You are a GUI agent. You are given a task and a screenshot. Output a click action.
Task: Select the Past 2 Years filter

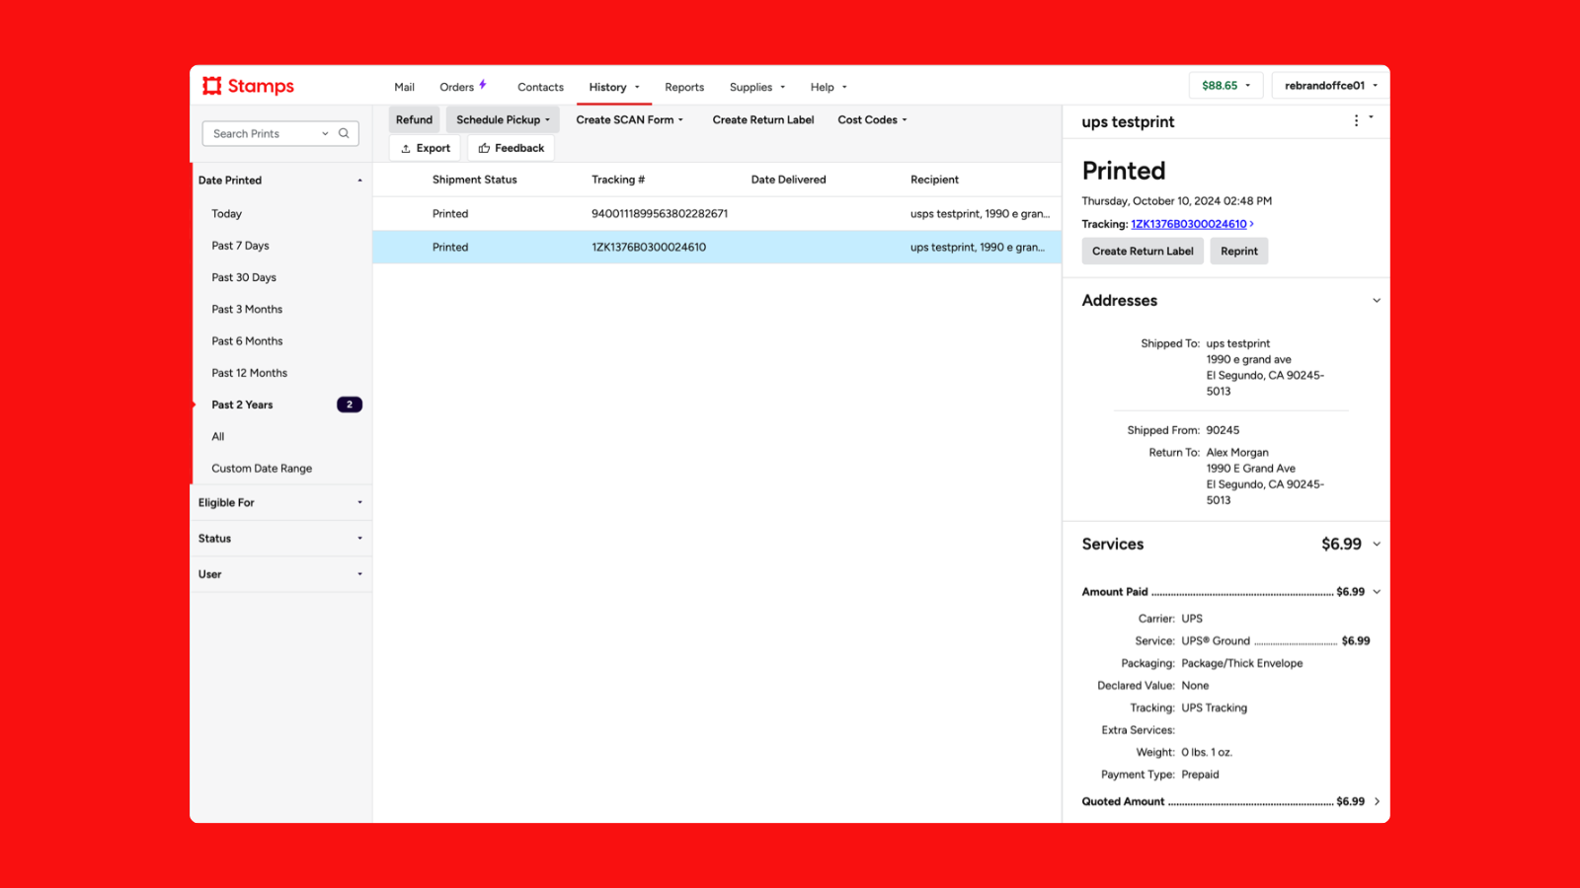tap(242, 405)
